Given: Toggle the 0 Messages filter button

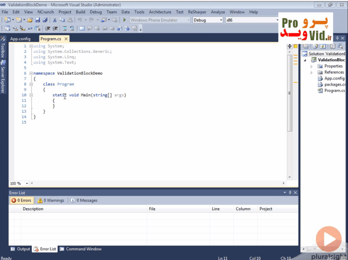Looking at the screenshot, I should pos(84,200).
